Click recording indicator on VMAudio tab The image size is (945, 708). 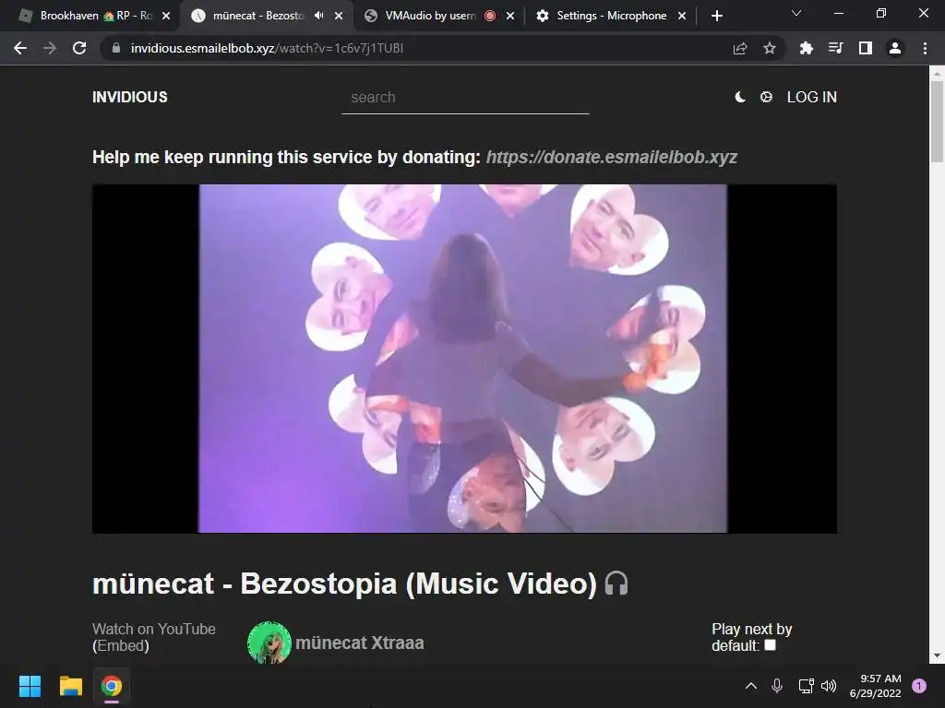click(x=490, y=16)
